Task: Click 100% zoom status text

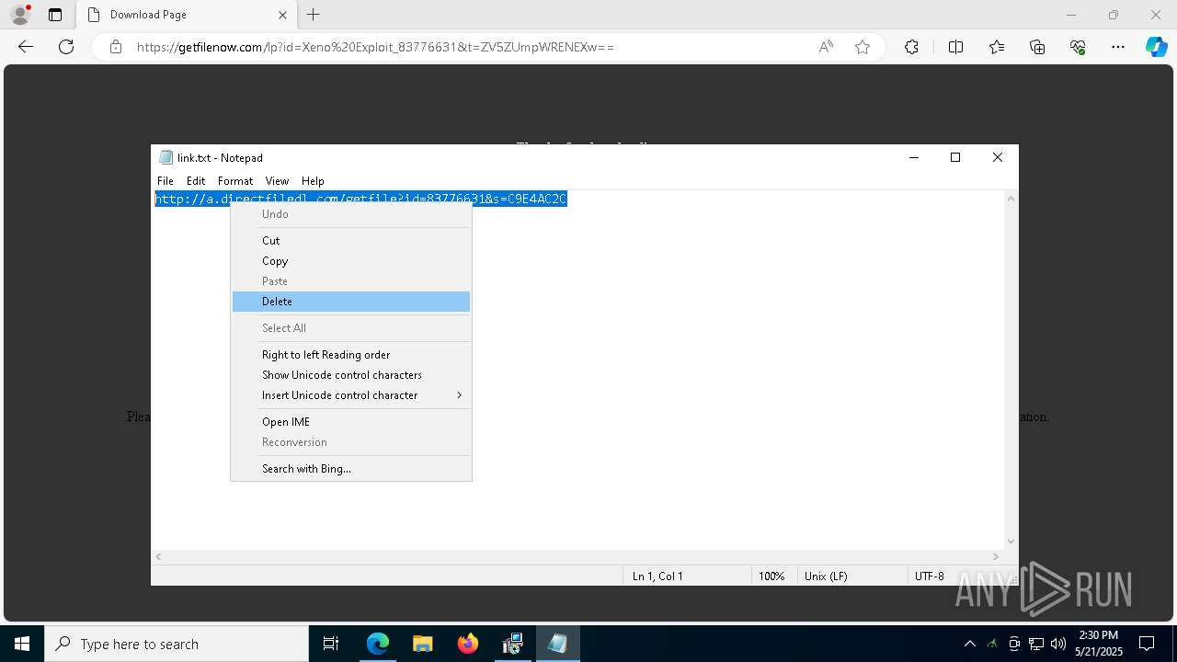Action: [771, 576]
